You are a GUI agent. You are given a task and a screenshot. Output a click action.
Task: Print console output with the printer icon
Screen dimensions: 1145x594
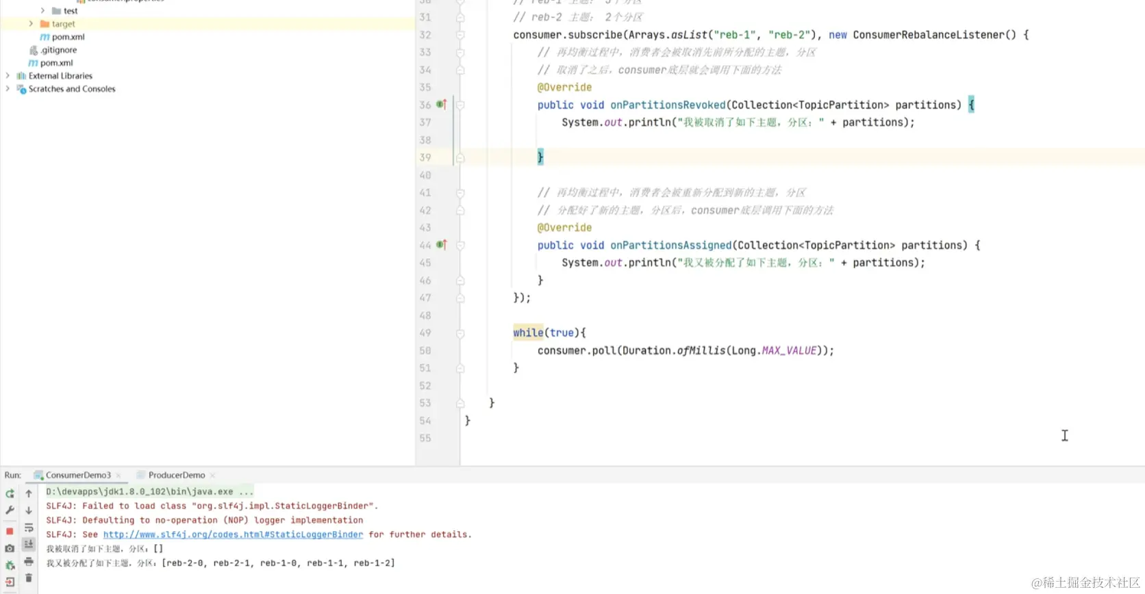[29, 561]
